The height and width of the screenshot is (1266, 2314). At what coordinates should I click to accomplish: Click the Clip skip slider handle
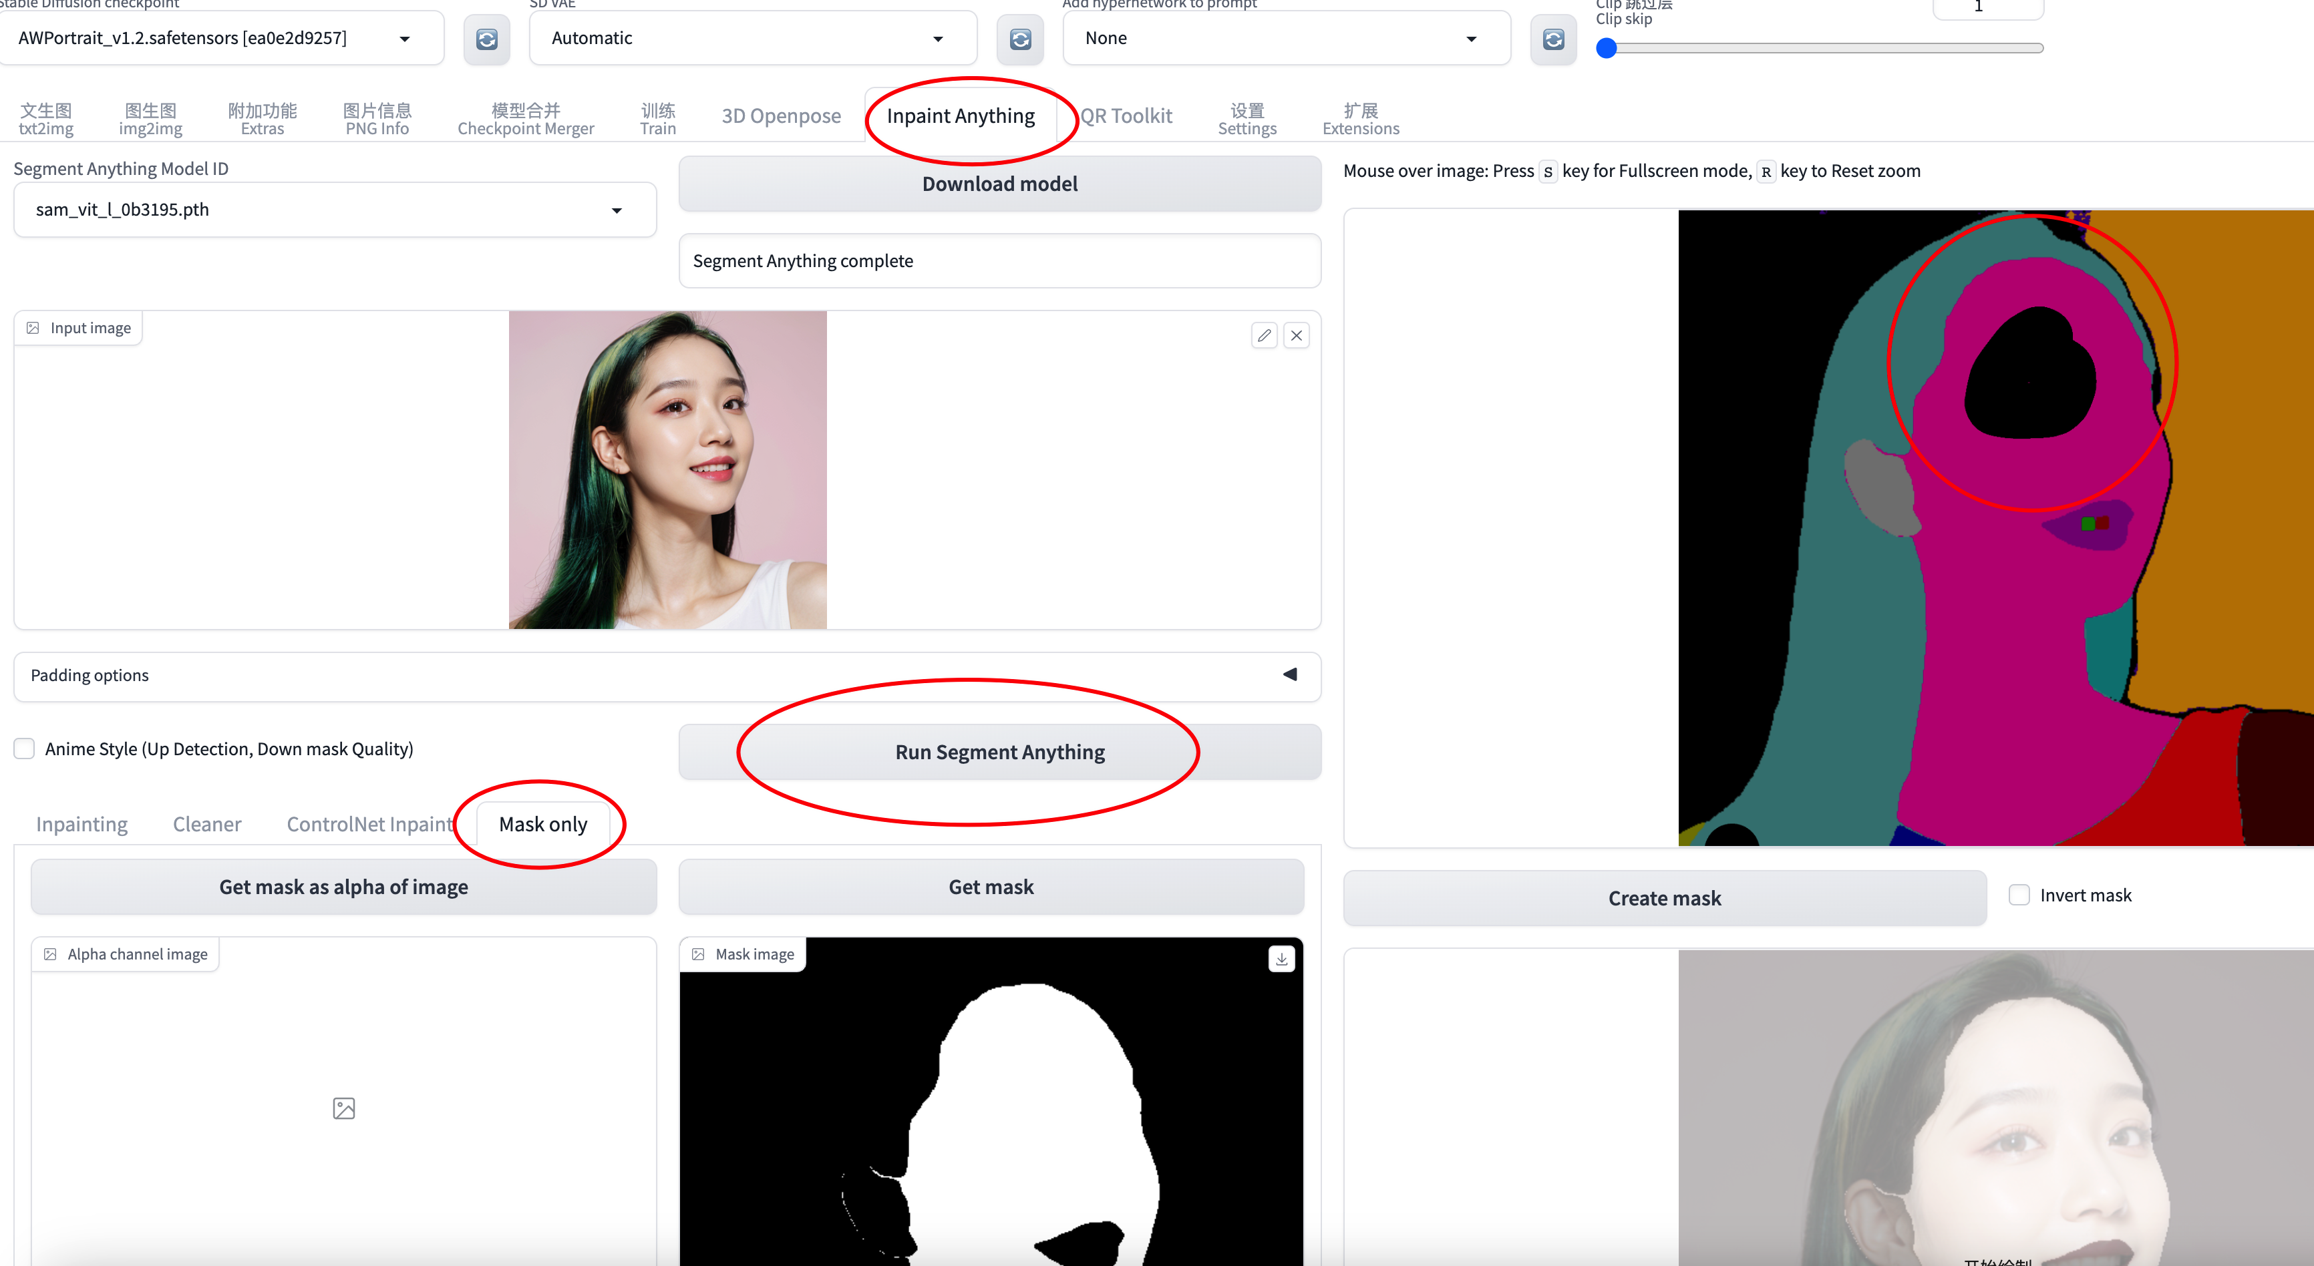point(1606,47)
